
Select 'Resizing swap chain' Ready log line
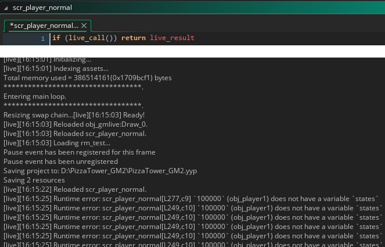[x=74, y=115]
